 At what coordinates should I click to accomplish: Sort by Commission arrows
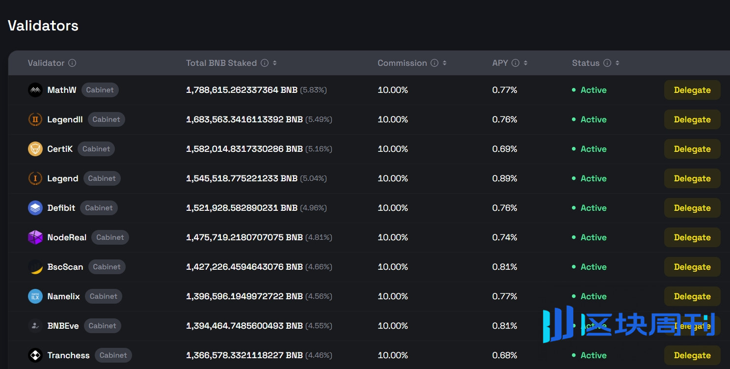point(445,63)
